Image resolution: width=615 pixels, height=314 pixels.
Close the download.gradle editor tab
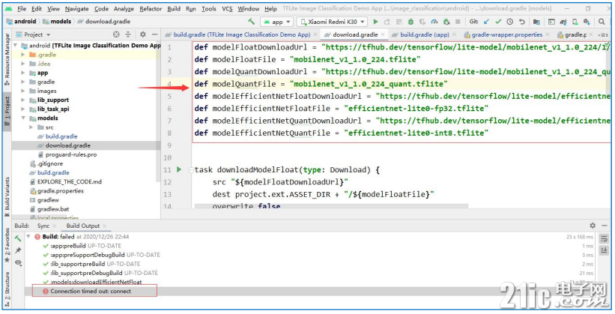(384, 35)
